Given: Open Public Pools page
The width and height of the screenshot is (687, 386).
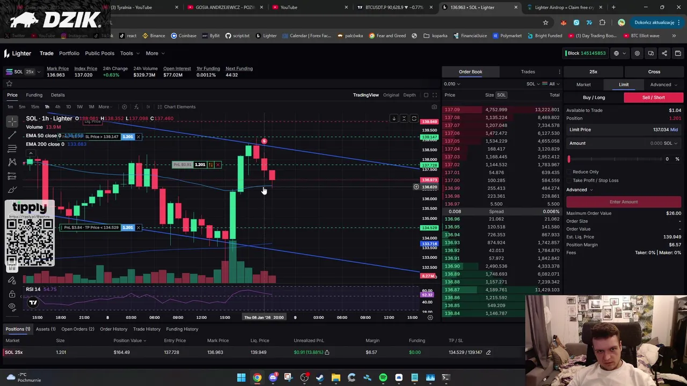Looking at the screenshot, I should (99, 53).
